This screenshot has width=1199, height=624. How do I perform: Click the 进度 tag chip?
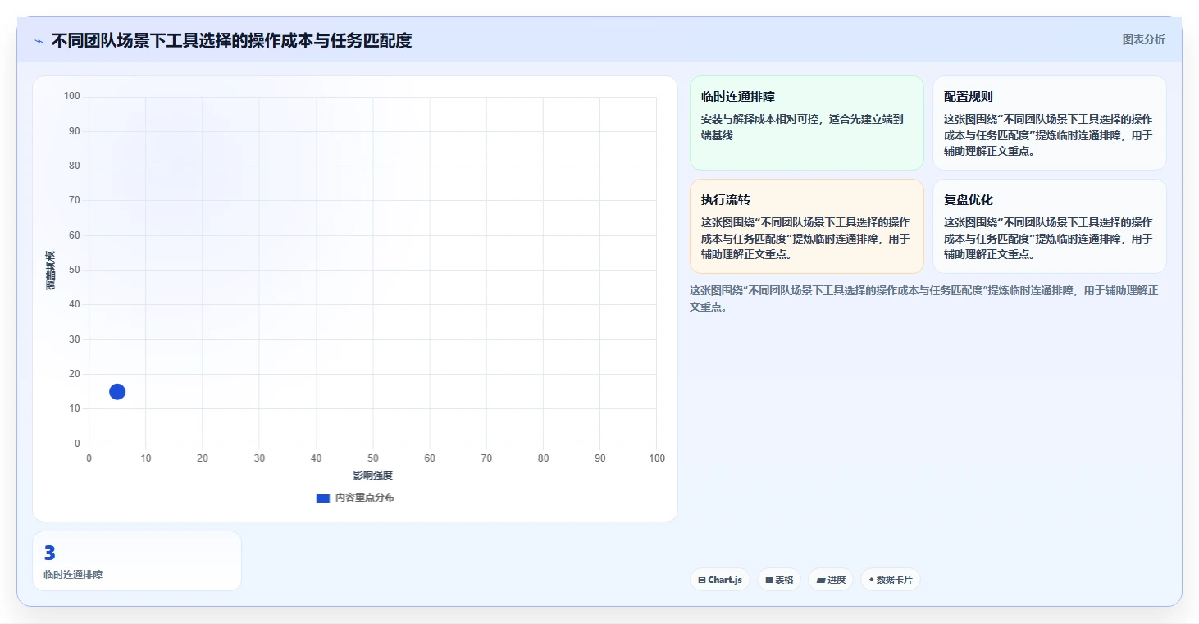[831, 580]
